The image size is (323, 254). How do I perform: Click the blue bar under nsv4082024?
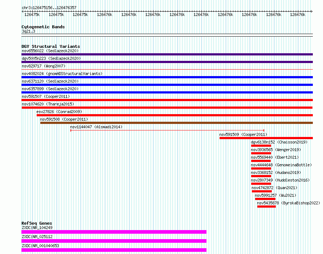tap(167, 77)
